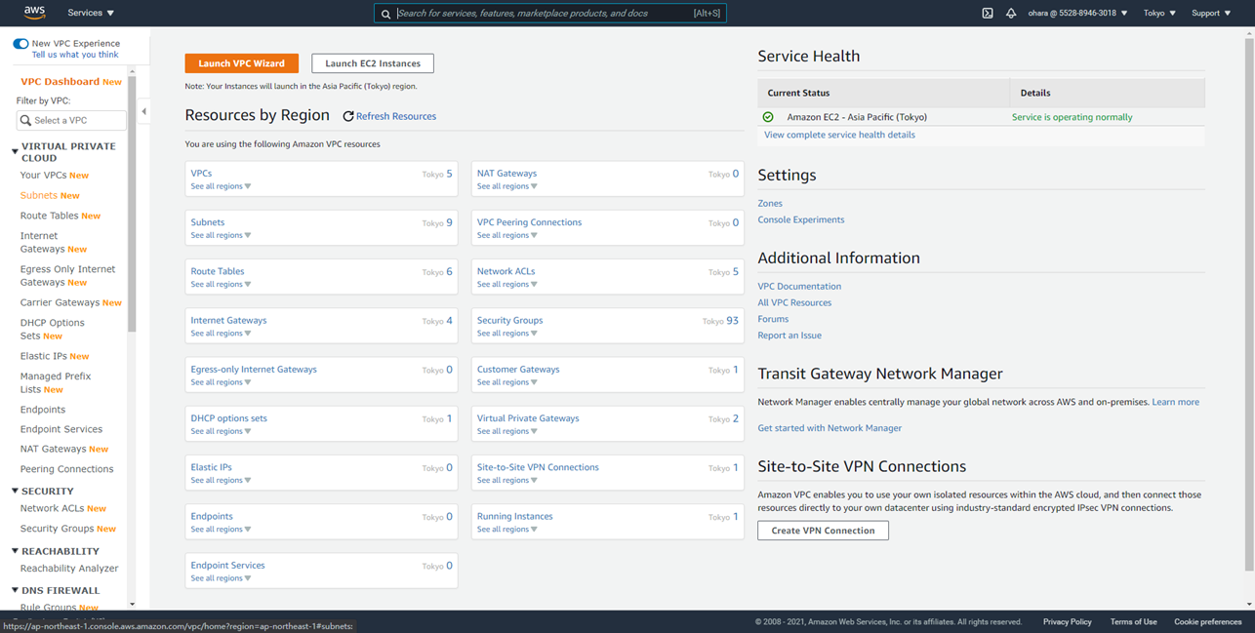
Task: Click the refresh icon beside Refresh Resources
Action: (x=347, y=116)
